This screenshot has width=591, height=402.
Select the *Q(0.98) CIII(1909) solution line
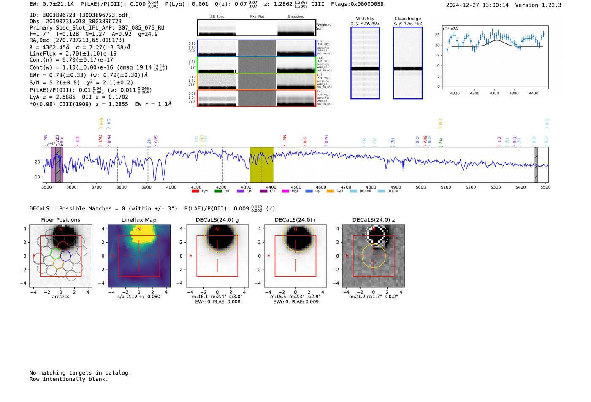point(100,104)
